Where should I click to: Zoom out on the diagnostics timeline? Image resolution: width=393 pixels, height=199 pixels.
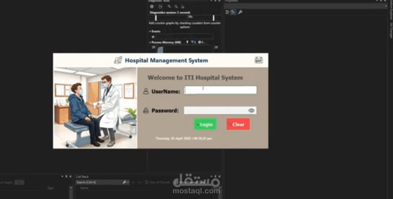click(176, 7)
